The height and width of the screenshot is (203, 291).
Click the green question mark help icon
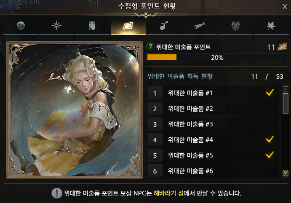click(x=150, y=47)
